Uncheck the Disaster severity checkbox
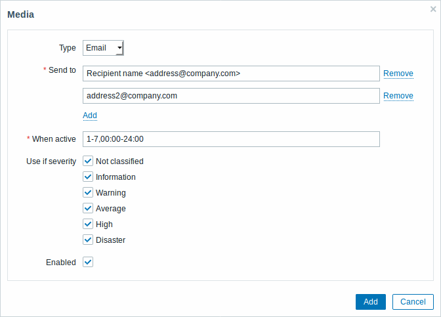The image size is (441, 317). pyautogui.click(x=88, y=240)
